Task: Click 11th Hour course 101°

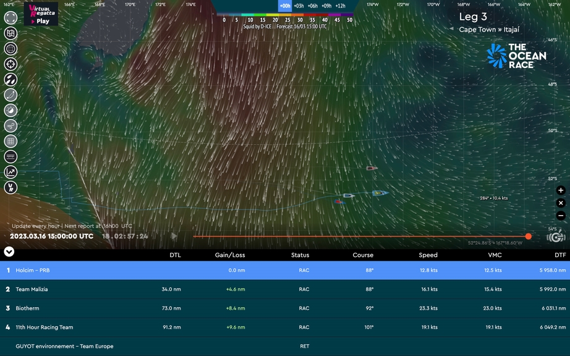Action: pyautogui.click(x=369, y=327)
